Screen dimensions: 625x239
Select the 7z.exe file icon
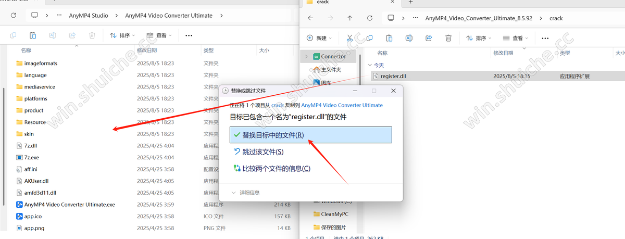(19, 157)
